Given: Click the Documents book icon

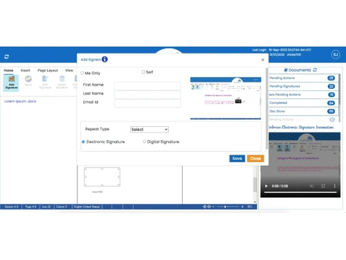Looking at the screenshot, I should click(286, 70).
